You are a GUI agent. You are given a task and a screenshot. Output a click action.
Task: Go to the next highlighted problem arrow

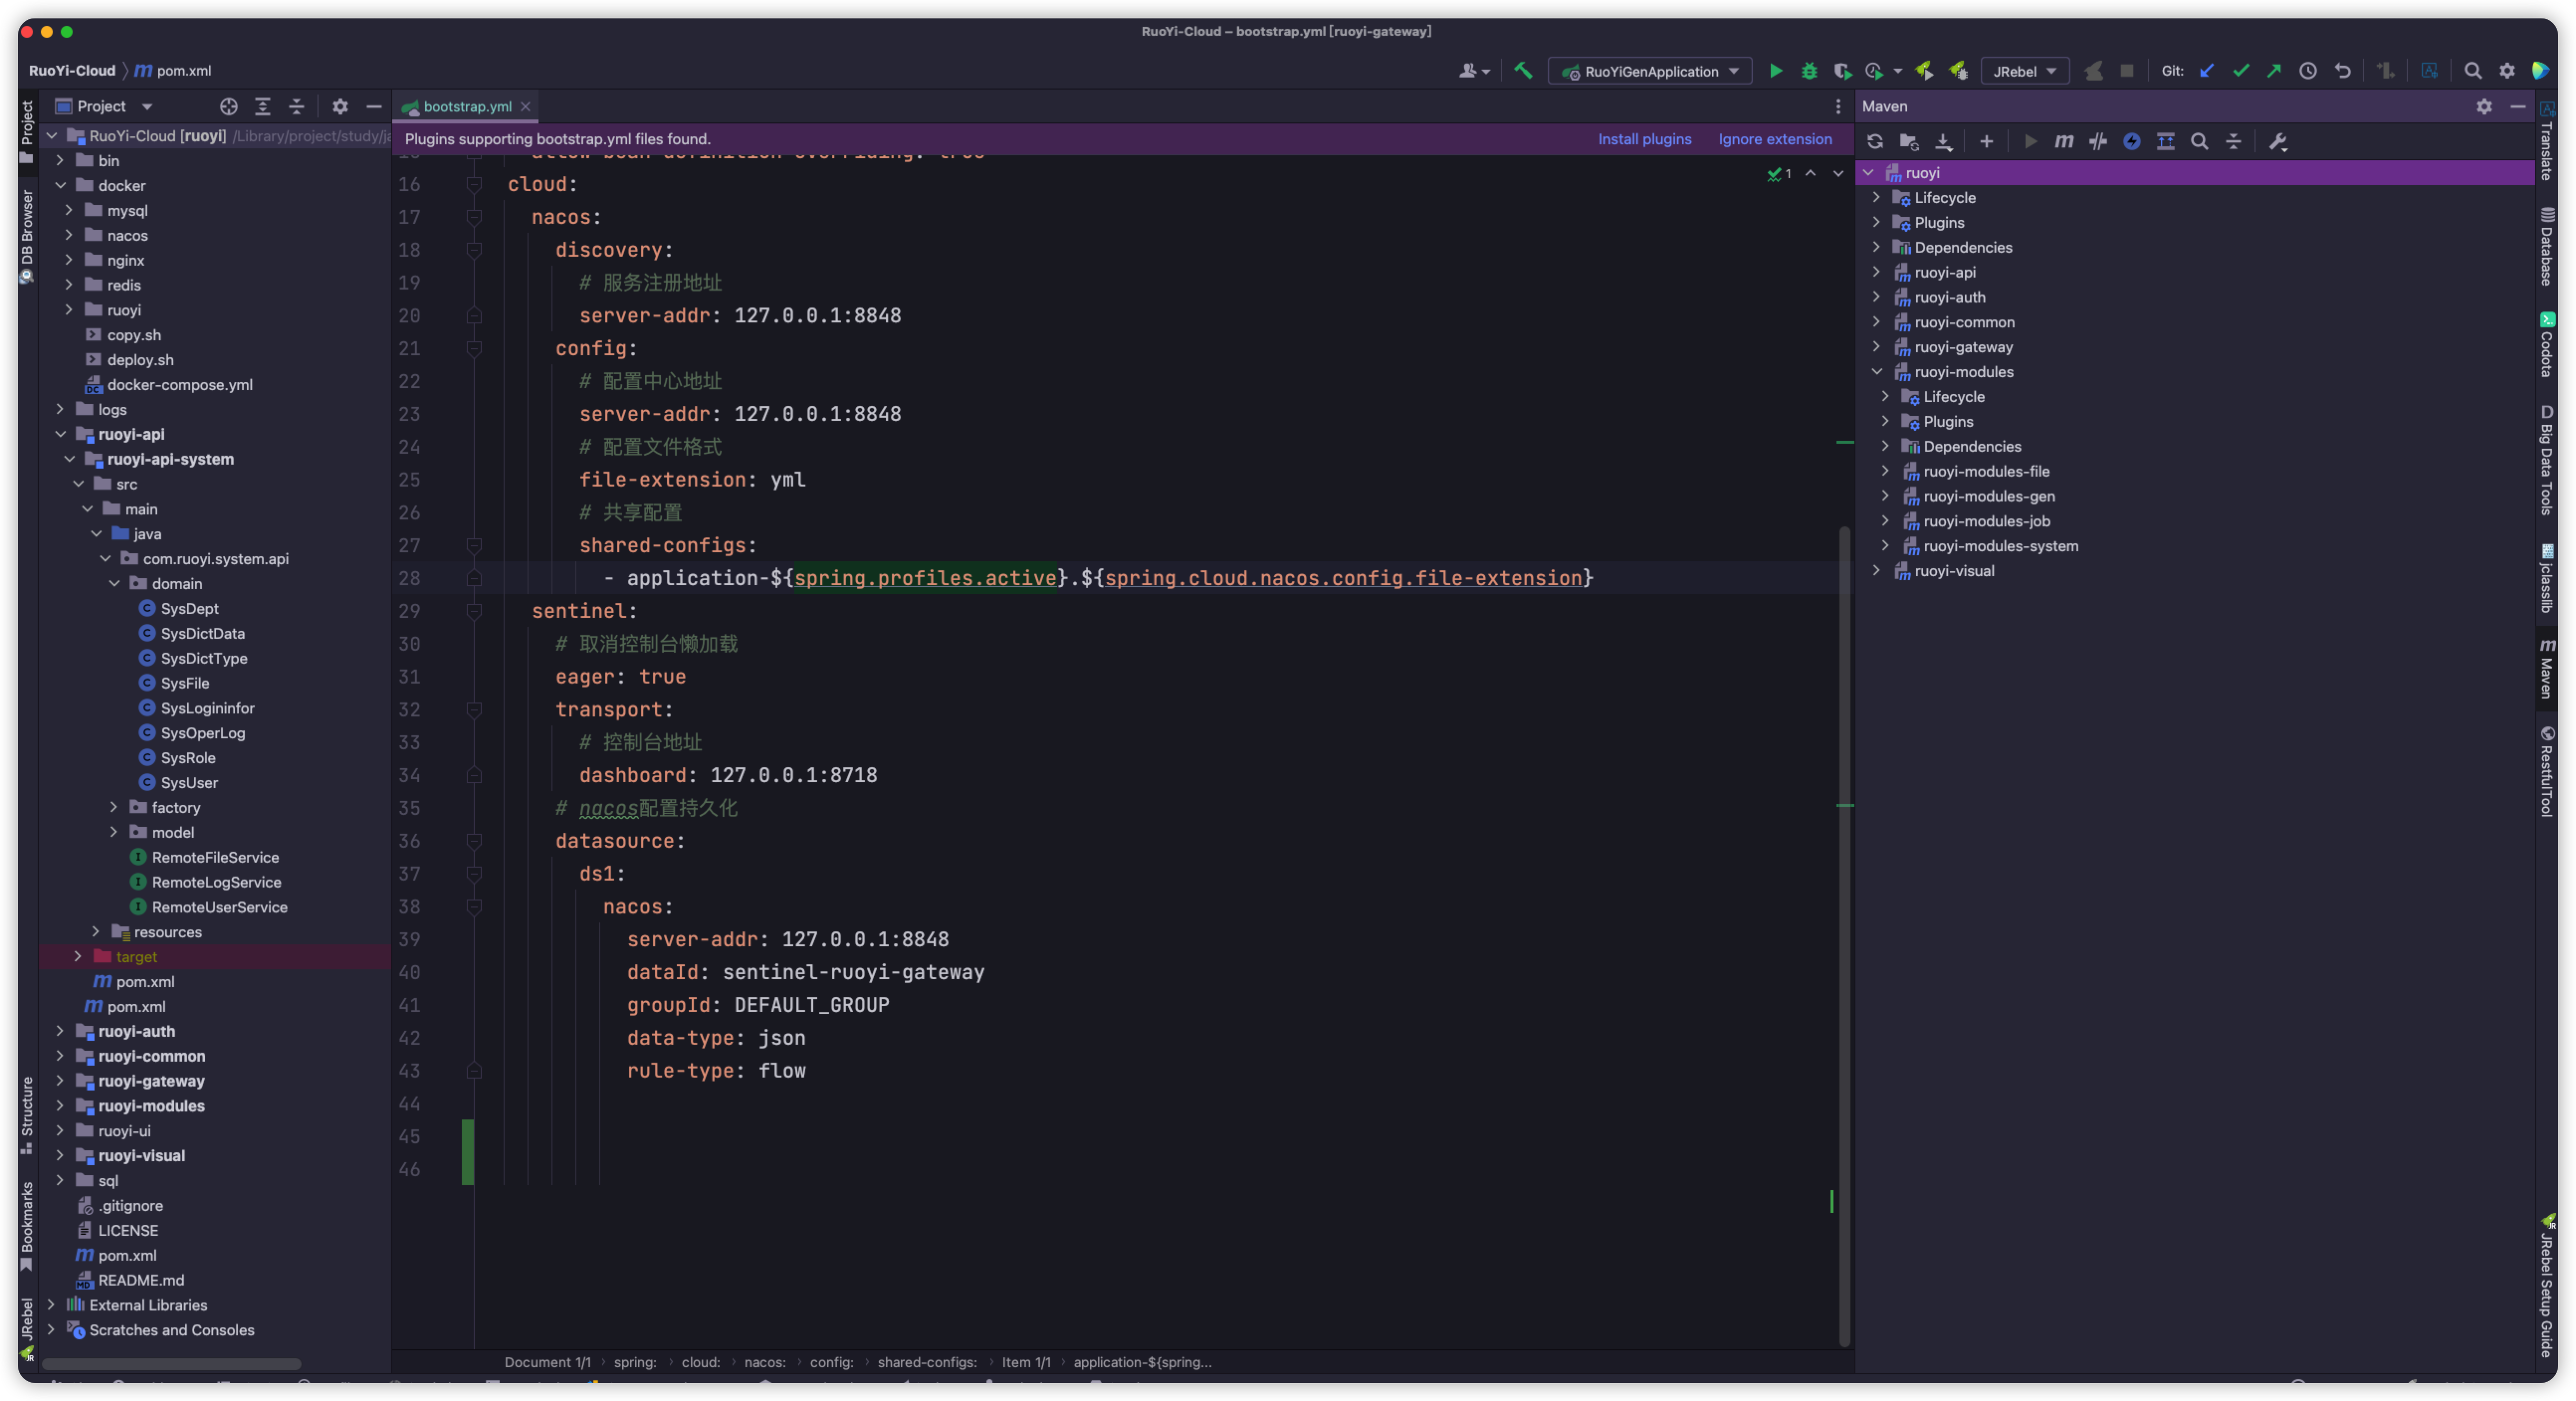pyautogui.click(x=1838, y=173)
